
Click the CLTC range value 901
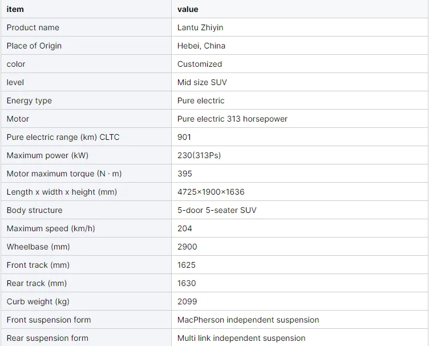click(184, 137)
